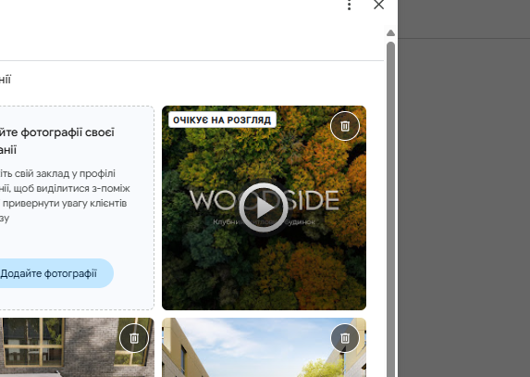Click the ОЧІКУЄ НА РОЗГЛЯД badge
The width and height of the screenshot is (530, 377).
point(222,119)
